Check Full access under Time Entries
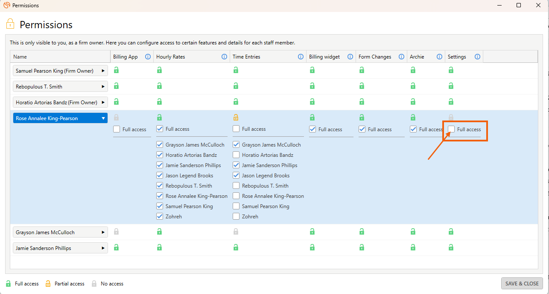Image resolution: width=549 pixels, height=294 pixels. tap(236, 129)
